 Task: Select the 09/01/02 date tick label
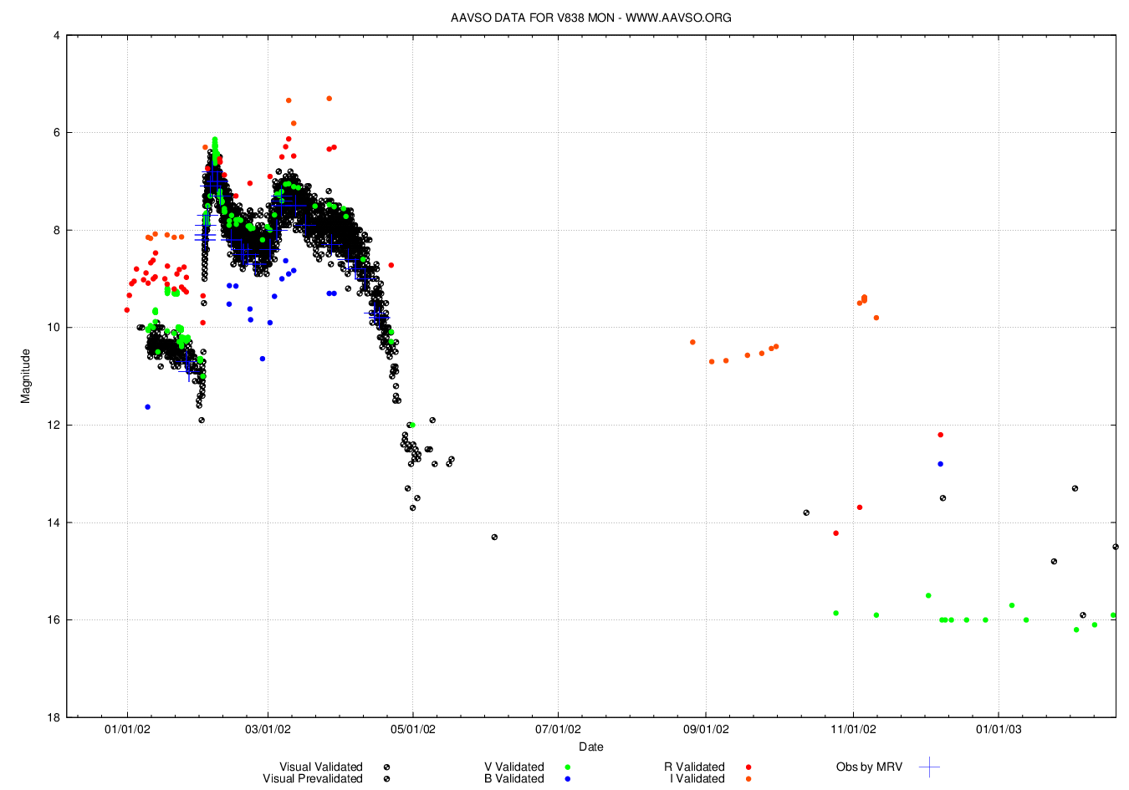[706, 729]
